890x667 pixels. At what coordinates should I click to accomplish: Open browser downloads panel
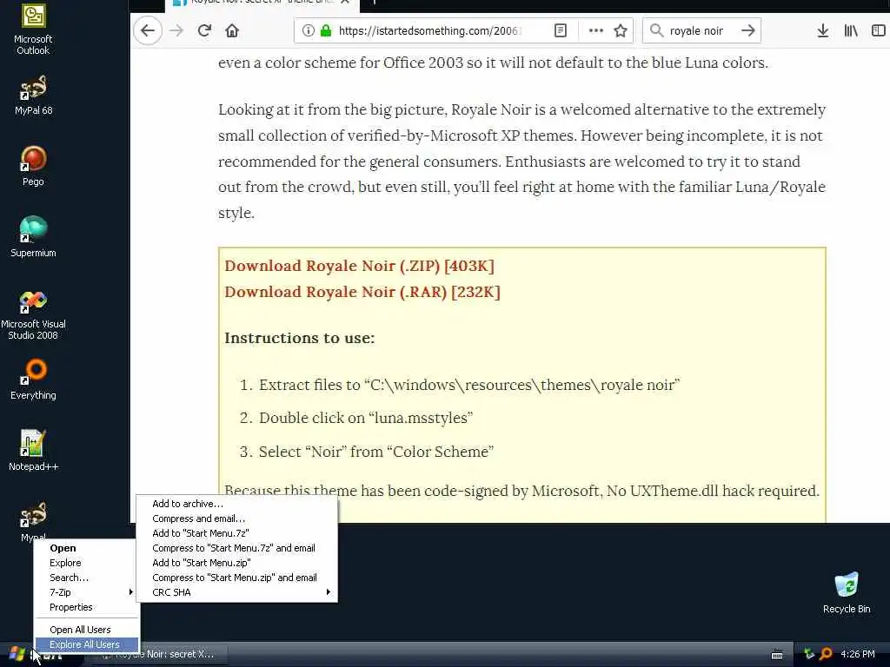(823, 30)
